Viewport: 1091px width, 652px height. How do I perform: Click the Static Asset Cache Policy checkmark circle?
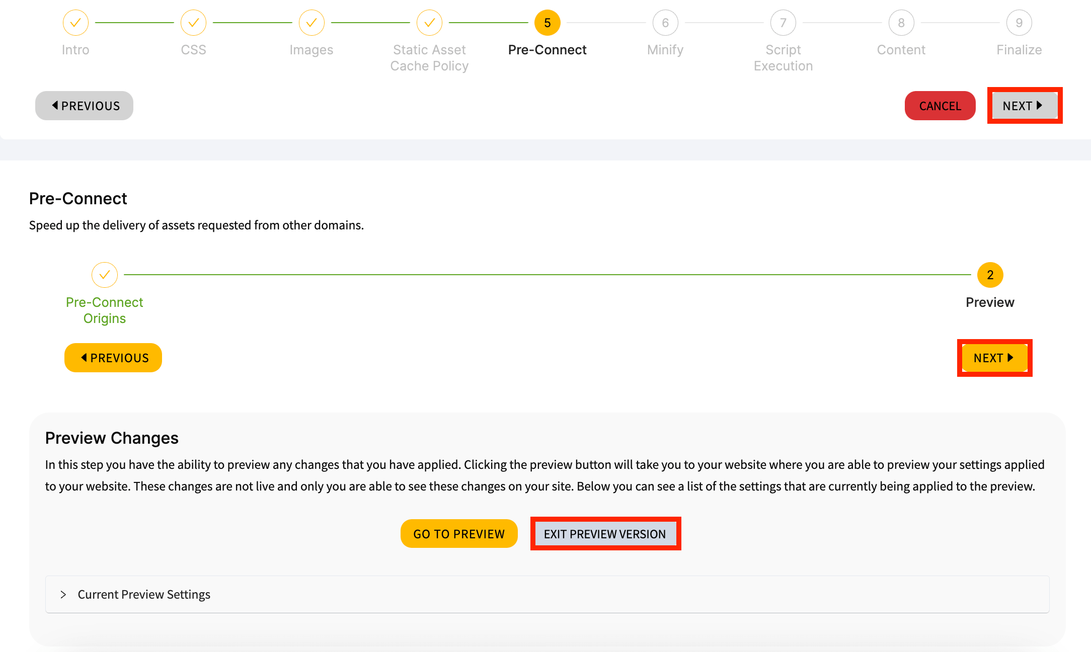click(429, 23)
